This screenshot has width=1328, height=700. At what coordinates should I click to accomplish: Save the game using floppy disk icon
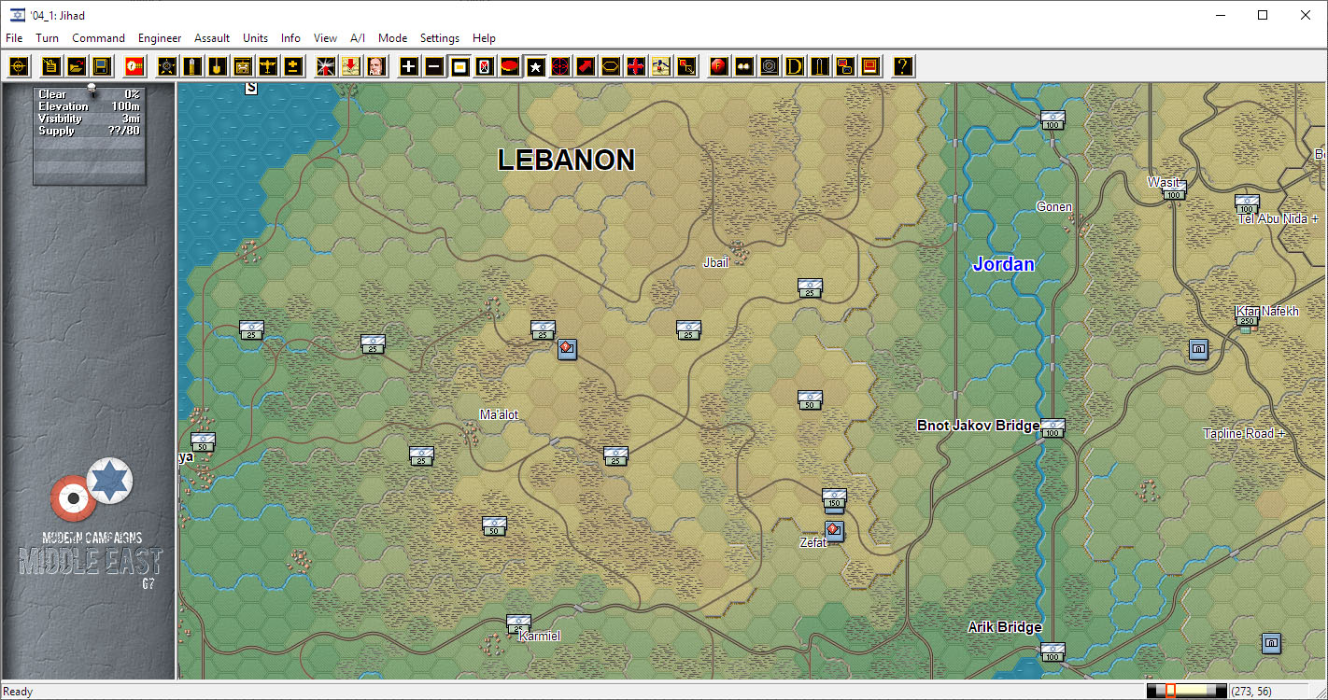pyautogui.click(x=102, y=66)
